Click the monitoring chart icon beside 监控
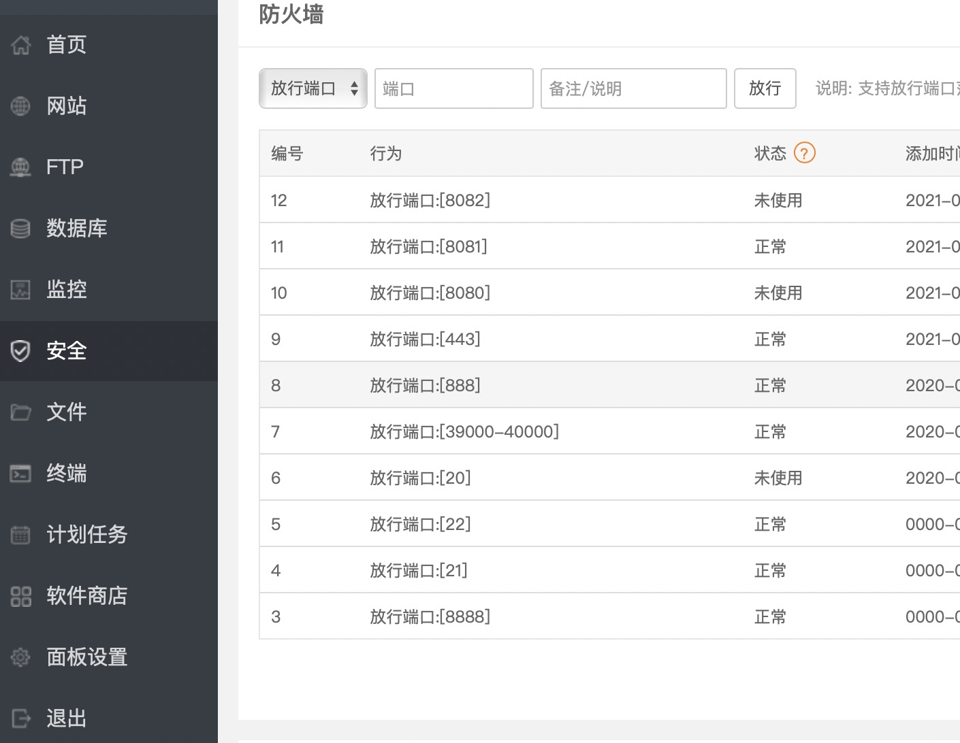Image resolution: width=960 pixels, height=743 pixels. coord(21,290)
